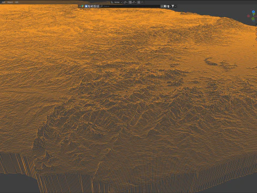Snap view to blue Z axis on gizmo
The image size is (257, 193).
[253, 12]
